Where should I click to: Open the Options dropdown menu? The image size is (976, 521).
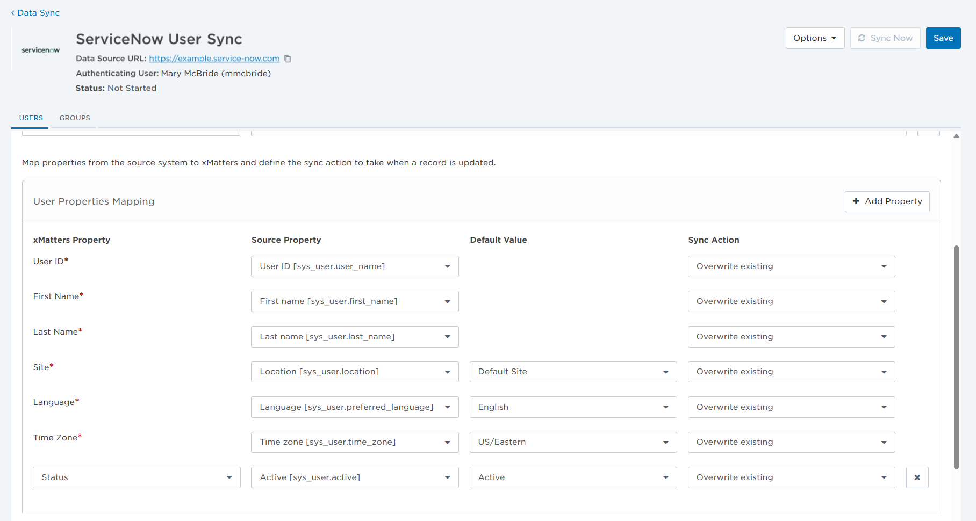click(814, 38)
